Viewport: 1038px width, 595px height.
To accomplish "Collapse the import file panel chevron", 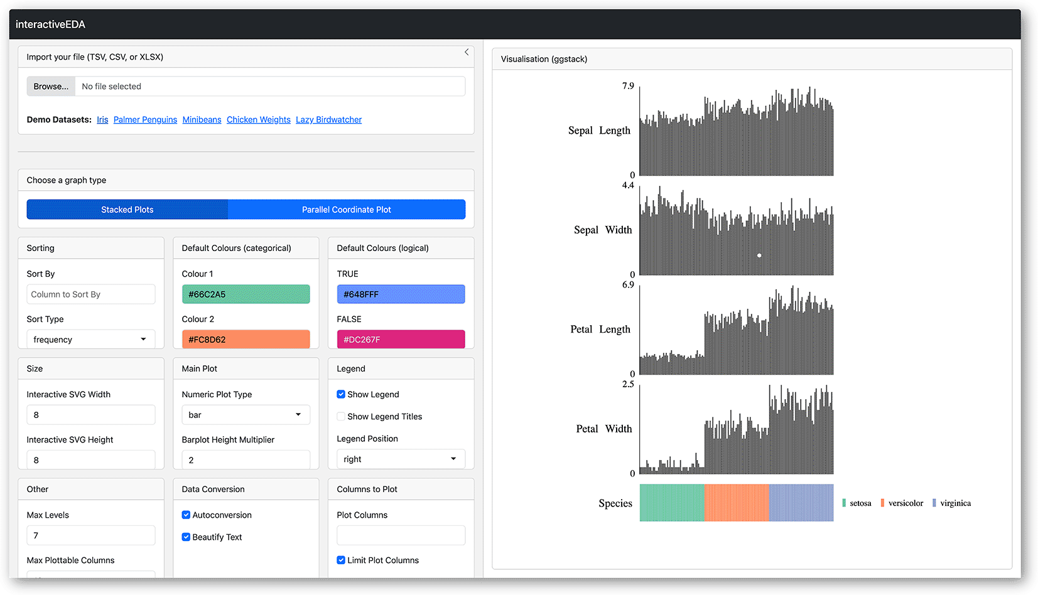I will [466, 52].
